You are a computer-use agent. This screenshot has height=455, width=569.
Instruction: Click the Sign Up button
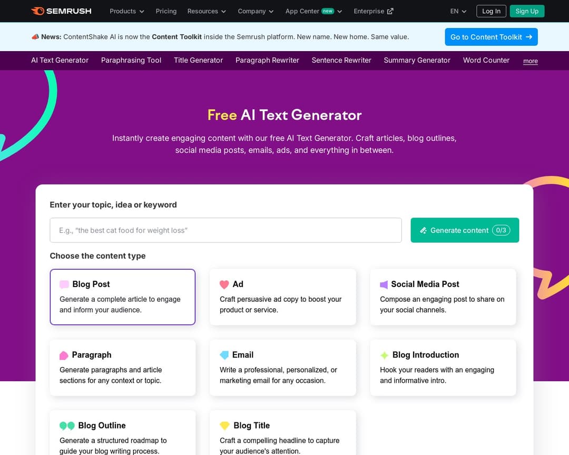pyautogui.click(x=527, y=11)
